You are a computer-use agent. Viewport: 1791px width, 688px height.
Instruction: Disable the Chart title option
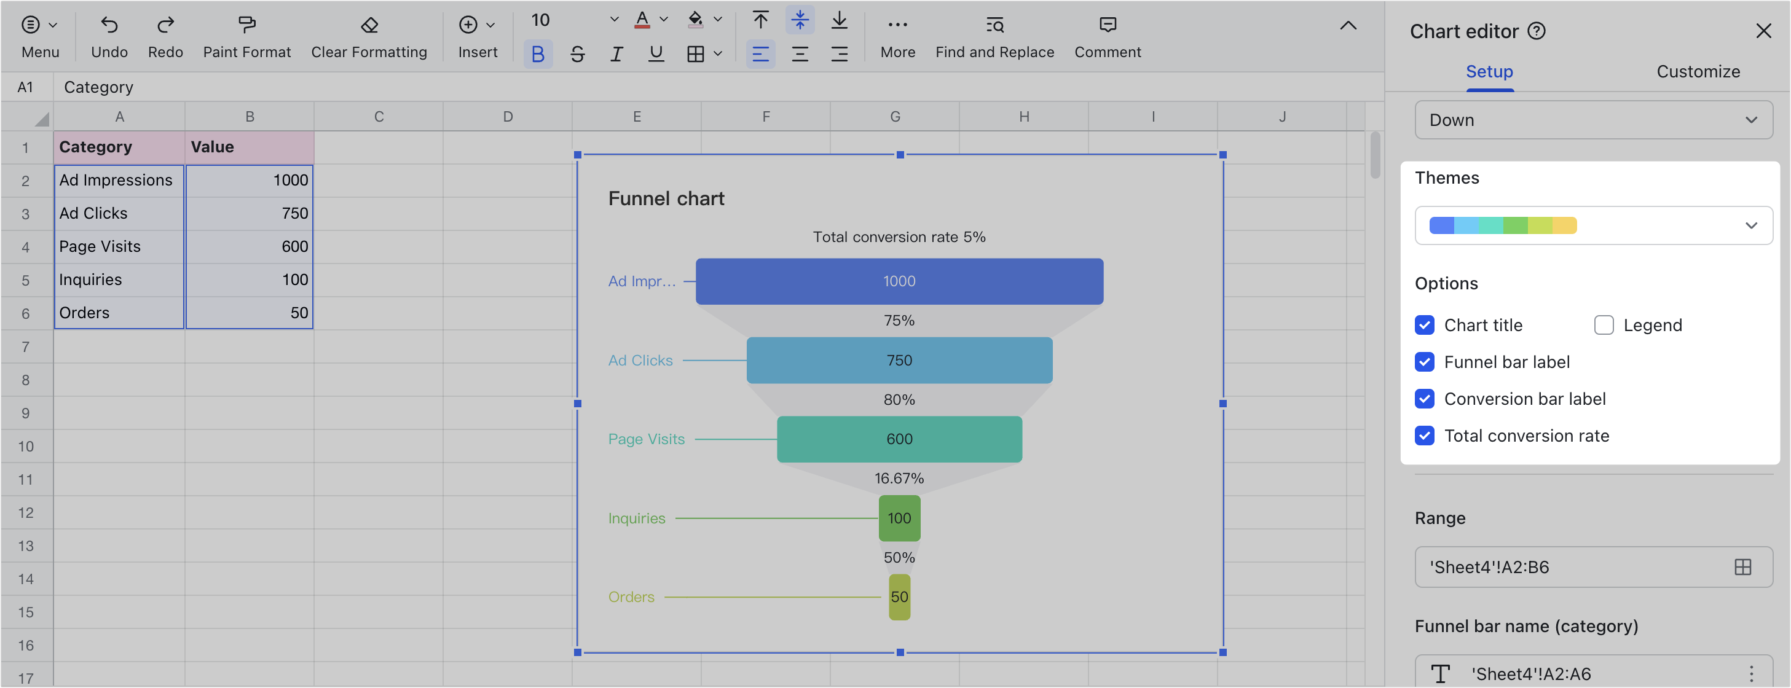(x=1425, y=324)
